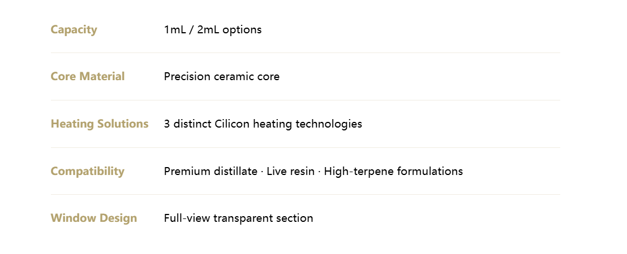The image size is (627, 254).
Task: Click the Window Design label
Action: pos(94,218)
